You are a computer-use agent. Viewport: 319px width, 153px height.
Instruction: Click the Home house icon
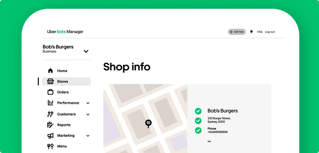[50, 71]
